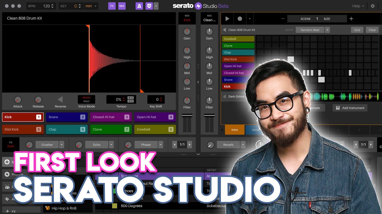This screenshot has height=214, width=382.
Task: Open dropdown arrow next to record button
Action: 250,19
